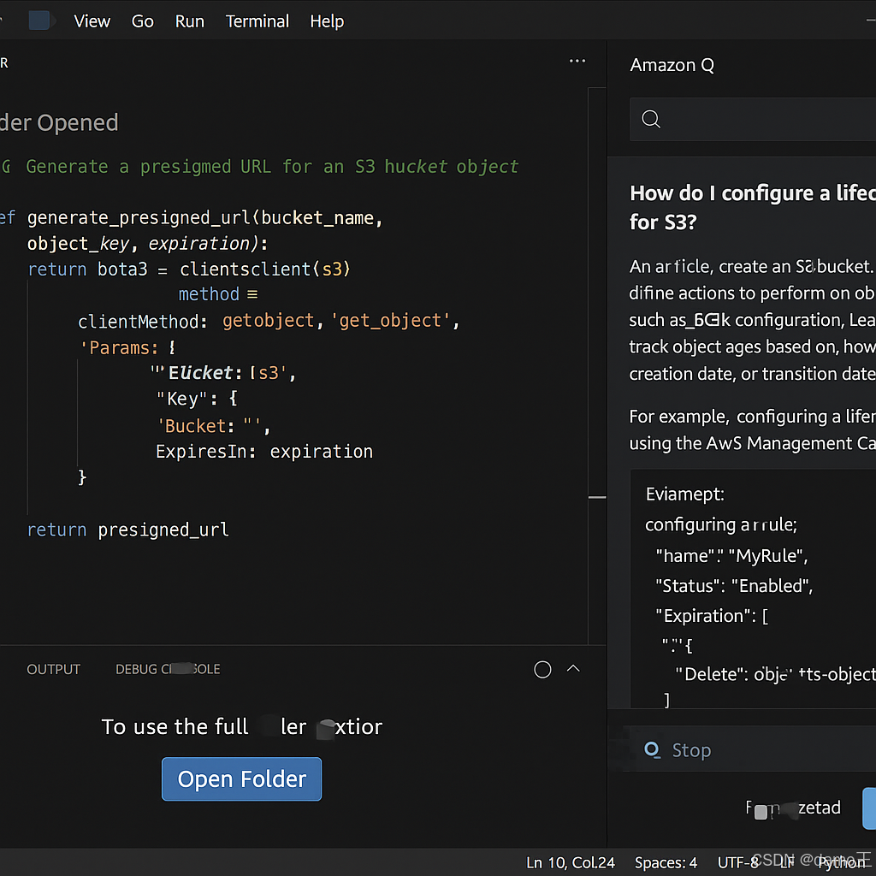Click the search magnifier icon in Amazon Q

pos(651,118)
